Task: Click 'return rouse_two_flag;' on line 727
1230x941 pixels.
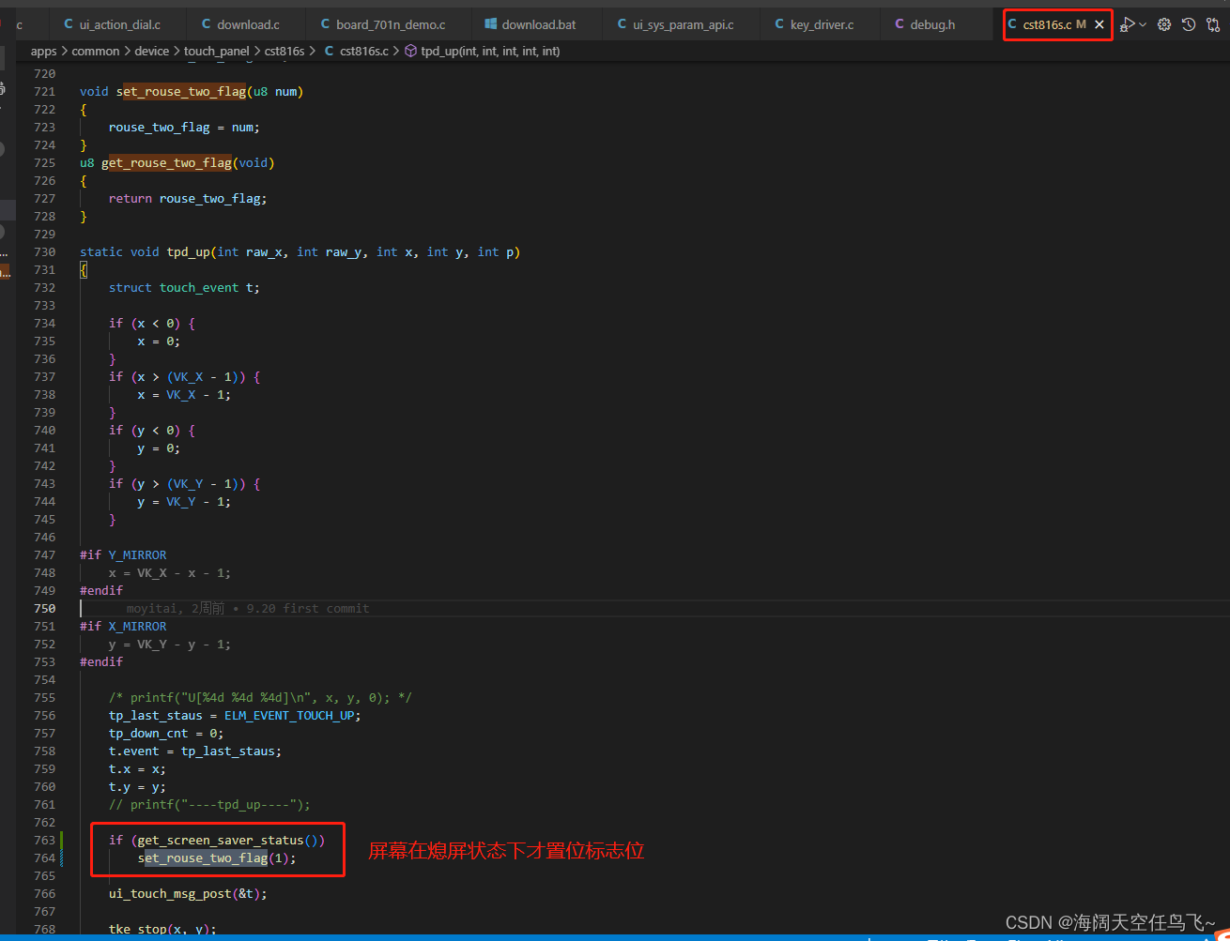Action: click(x=188, y=198)
